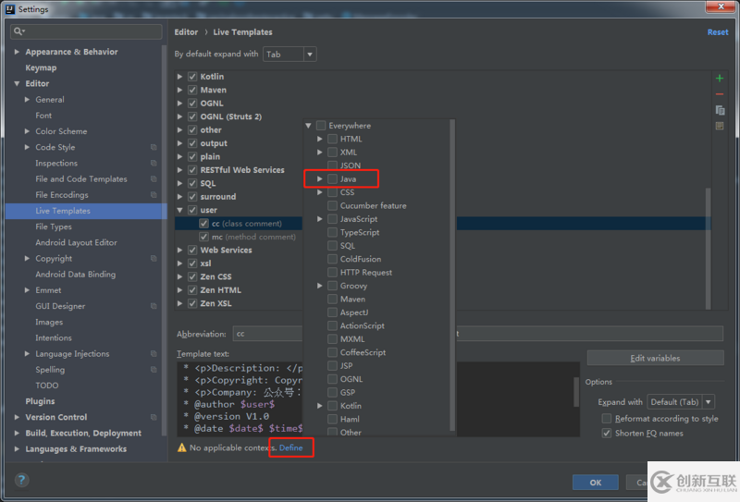Click the search magnifier icon in settings
Viewport: 740px width, 502px height.
18,31
